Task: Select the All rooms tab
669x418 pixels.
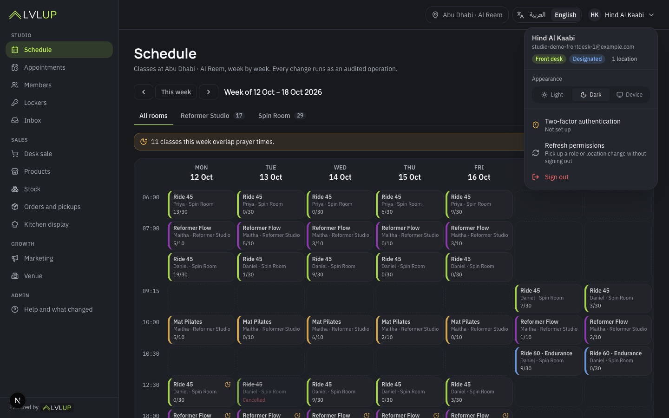Action: (153, 116)
